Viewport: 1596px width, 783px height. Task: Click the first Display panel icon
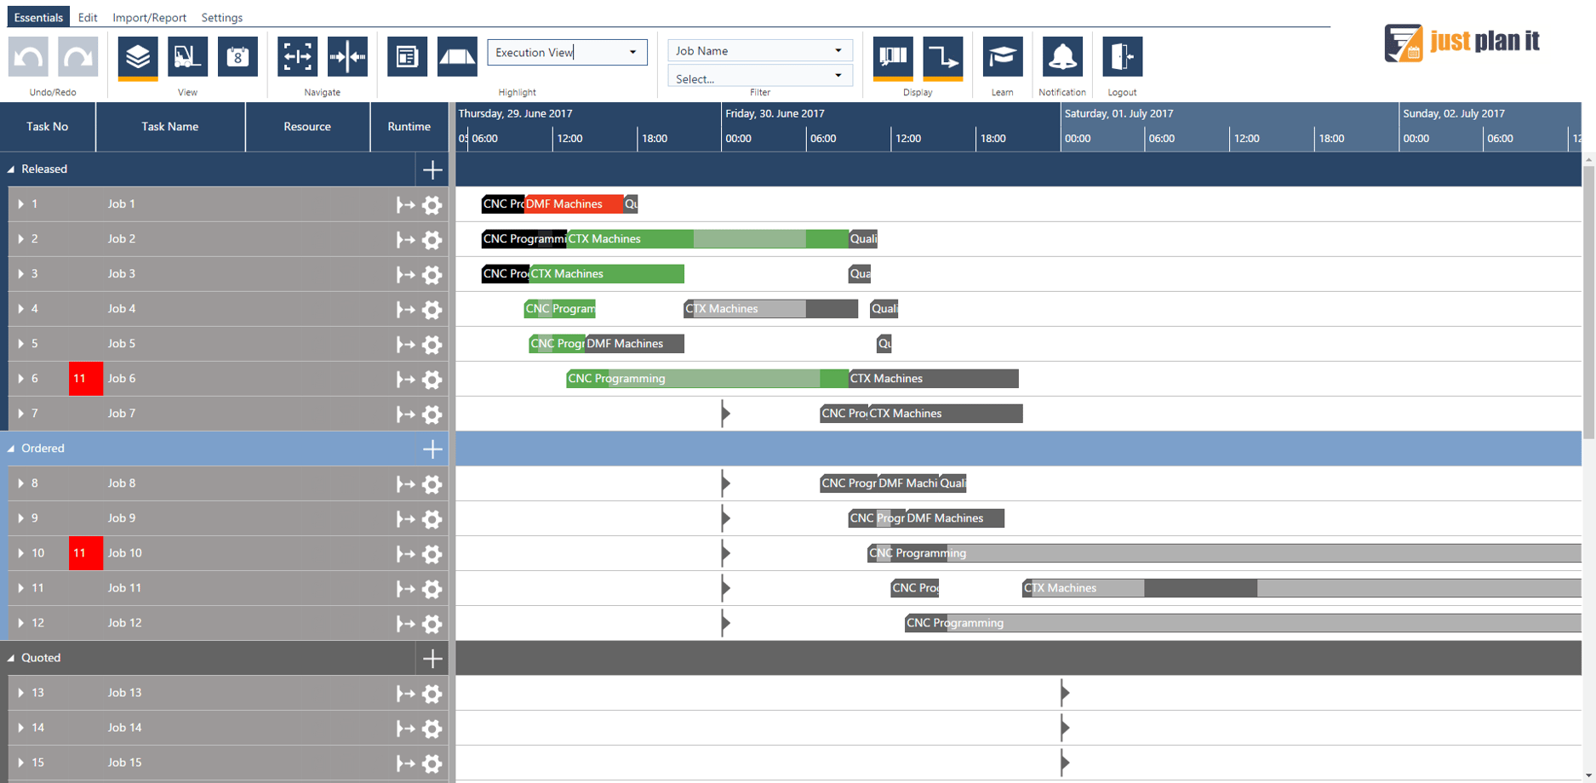pos(894,56)
